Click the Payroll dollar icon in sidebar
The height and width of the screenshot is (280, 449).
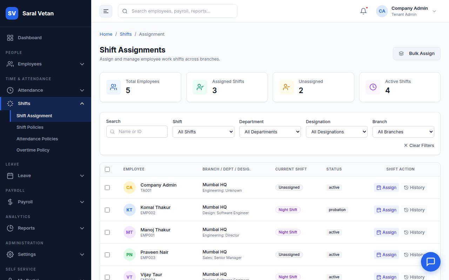pos(10,202)
